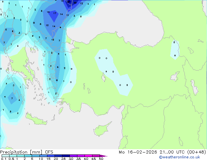This screenshot has width=207, height=160.
Task: Click the 40–45 mm magenta legend swatch
Action: 88,156
